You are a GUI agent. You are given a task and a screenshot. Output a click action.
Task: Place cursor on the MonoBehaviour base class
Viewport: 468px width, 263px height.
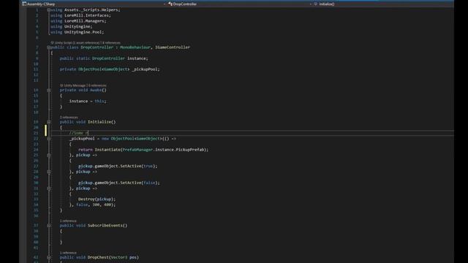coord(135,47)
